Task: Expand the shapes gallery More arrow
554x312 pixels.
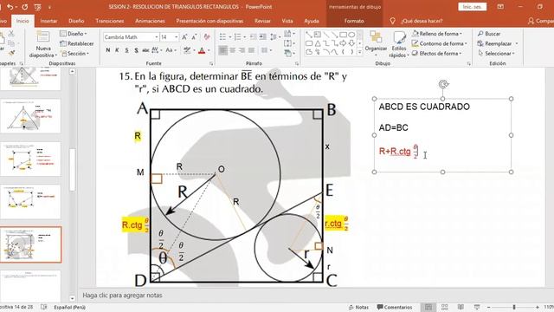Action: tap(360, 52)
